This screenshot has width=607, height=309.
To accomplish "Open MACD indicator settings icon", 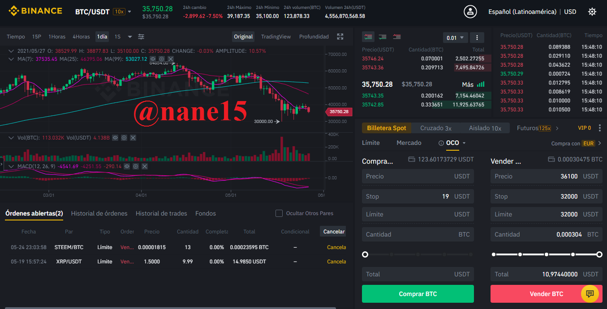I will point(136,166).
